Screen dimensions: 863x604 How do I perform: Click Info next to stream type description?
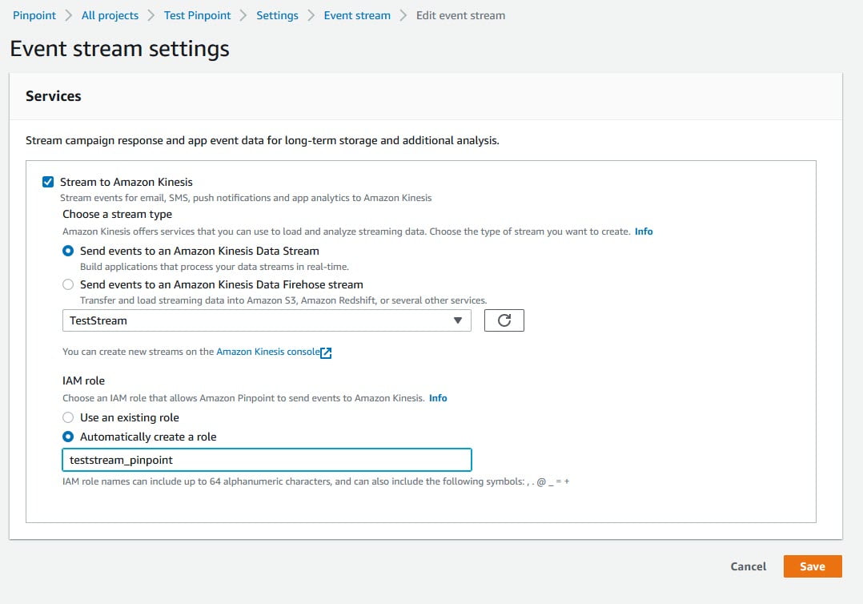click(643, 232)
